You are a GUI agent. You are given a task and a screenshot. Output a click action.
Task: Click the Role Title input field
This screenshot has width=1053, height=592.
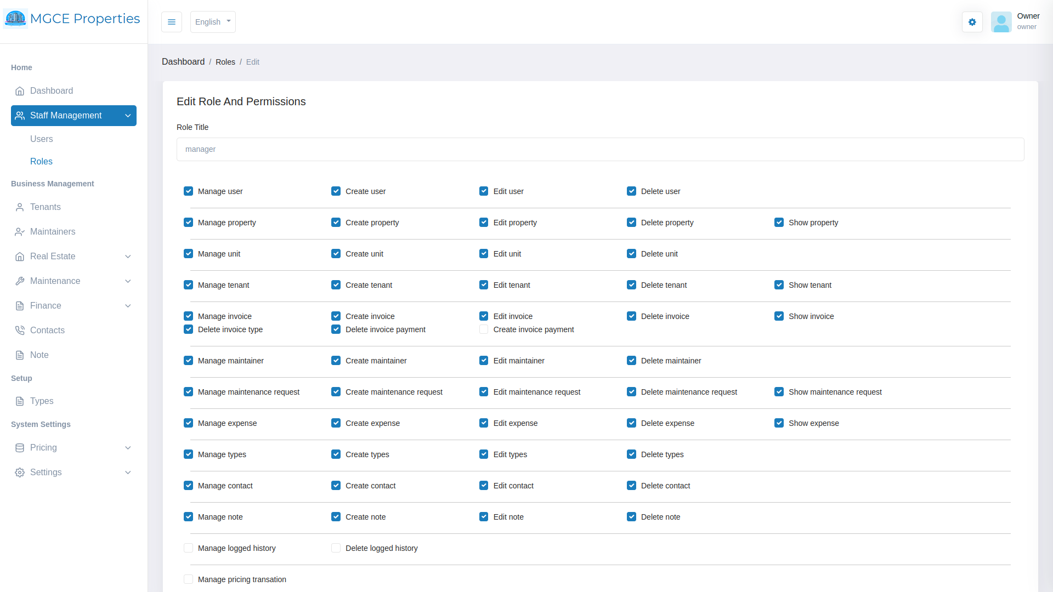pyautogui.click(x=600, y=149)
